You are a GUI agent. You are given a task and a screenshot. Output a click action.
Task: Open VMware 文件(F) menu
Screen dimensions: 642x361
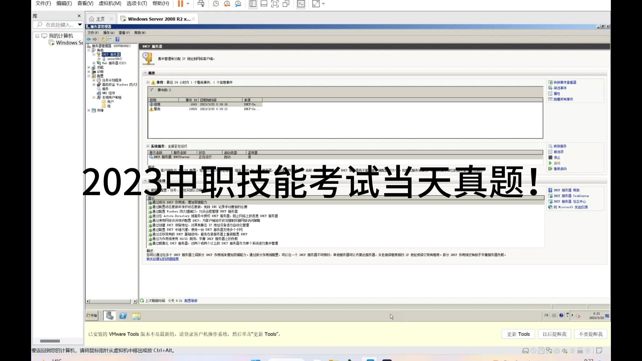43,3
